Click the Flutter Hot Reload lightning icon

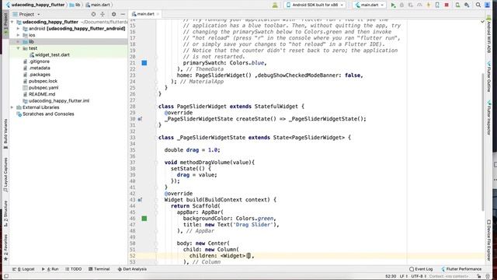point(429,5)
